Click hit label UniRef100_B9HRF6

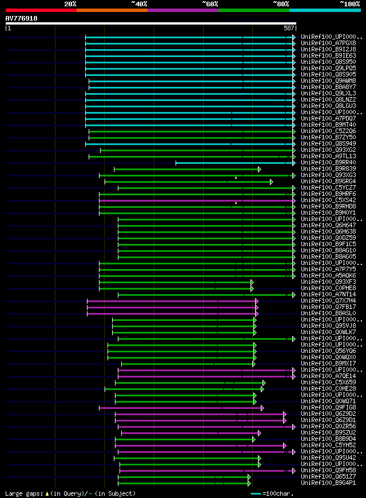tap(328, 194)
